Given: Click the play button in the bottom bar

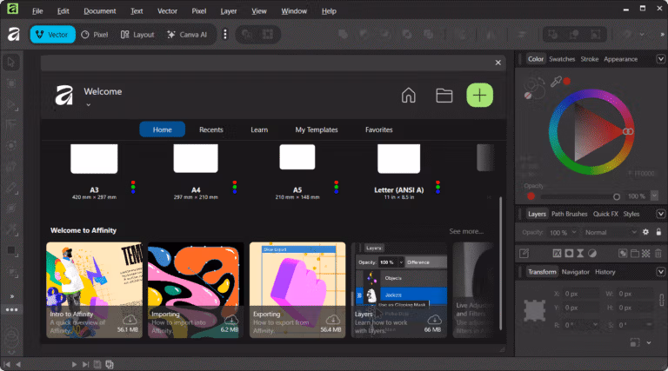Looking at the screenshot, I should tap(74, 364).
